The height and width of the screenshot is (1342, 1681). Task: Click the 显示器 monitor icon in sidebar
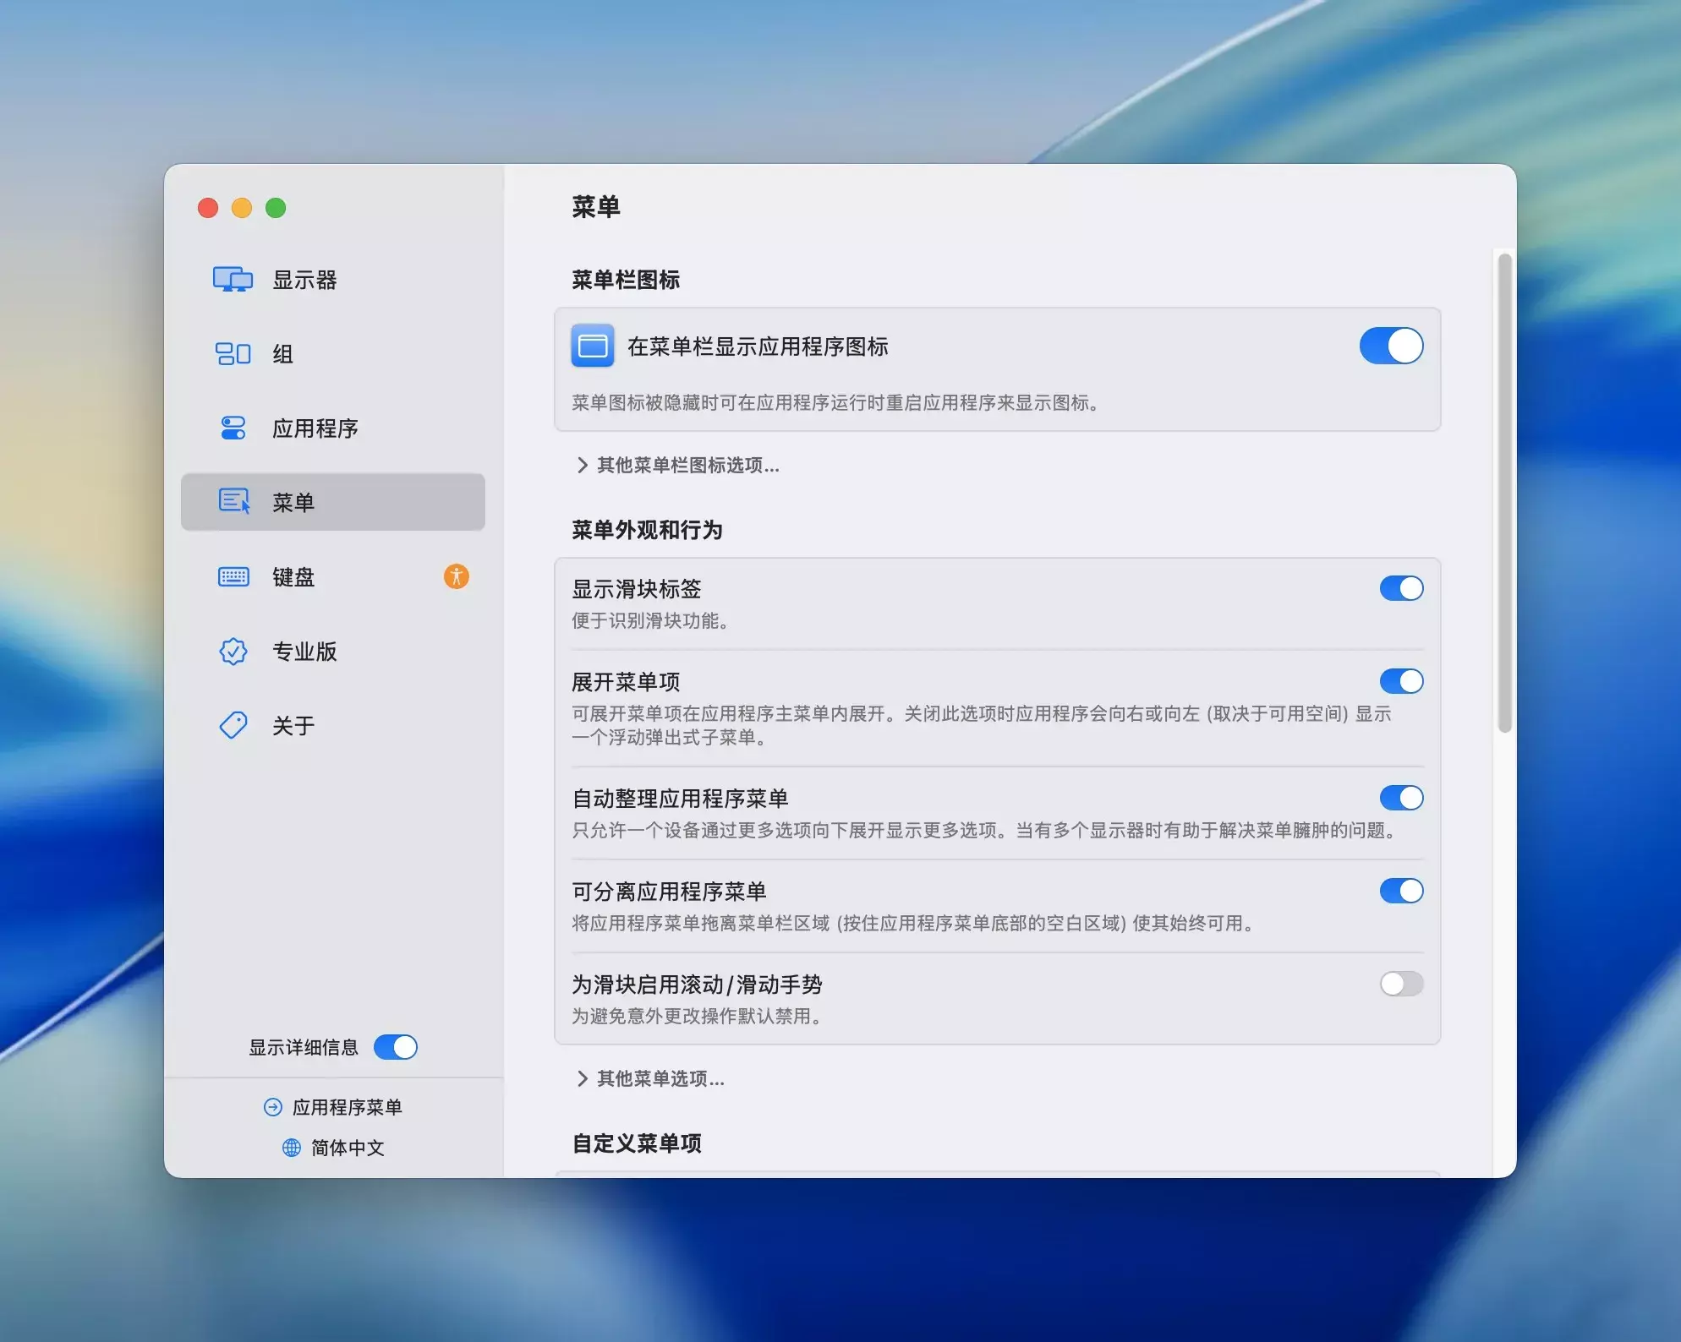(233, 280)
